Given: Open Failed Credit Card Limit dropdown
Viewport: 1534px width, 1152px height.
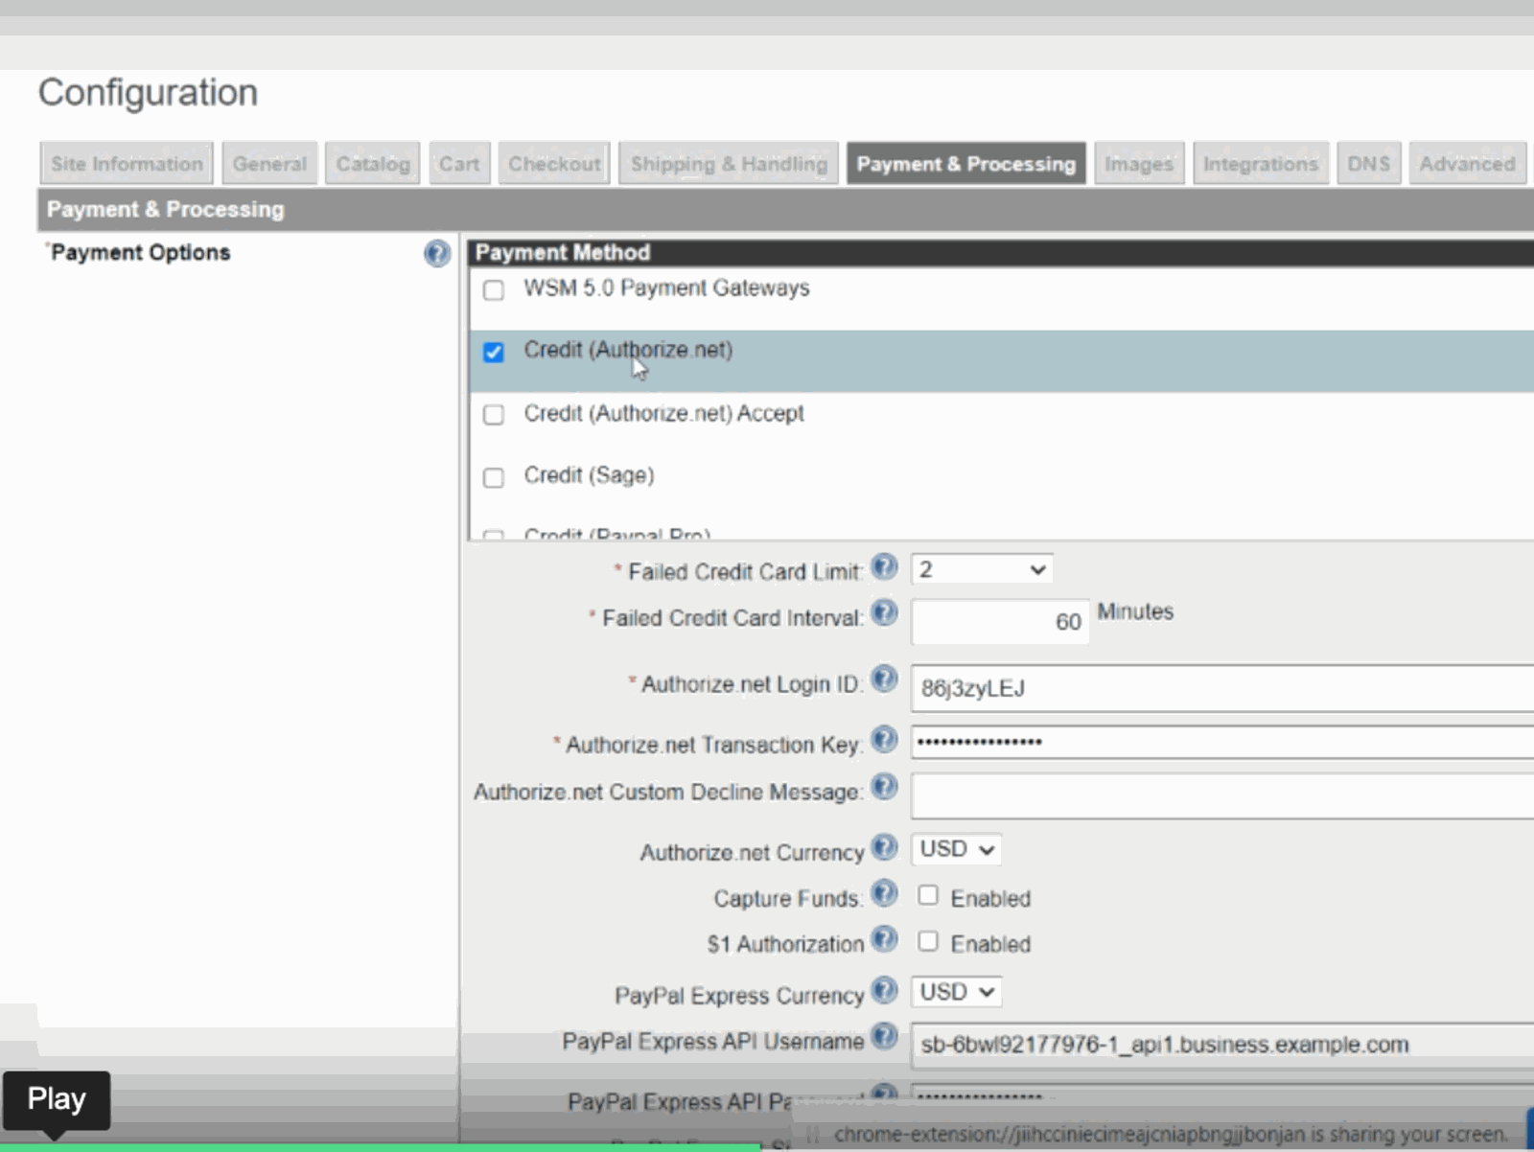Looking at the screenshot, I should pyautogui.click(x=981, y=569).
